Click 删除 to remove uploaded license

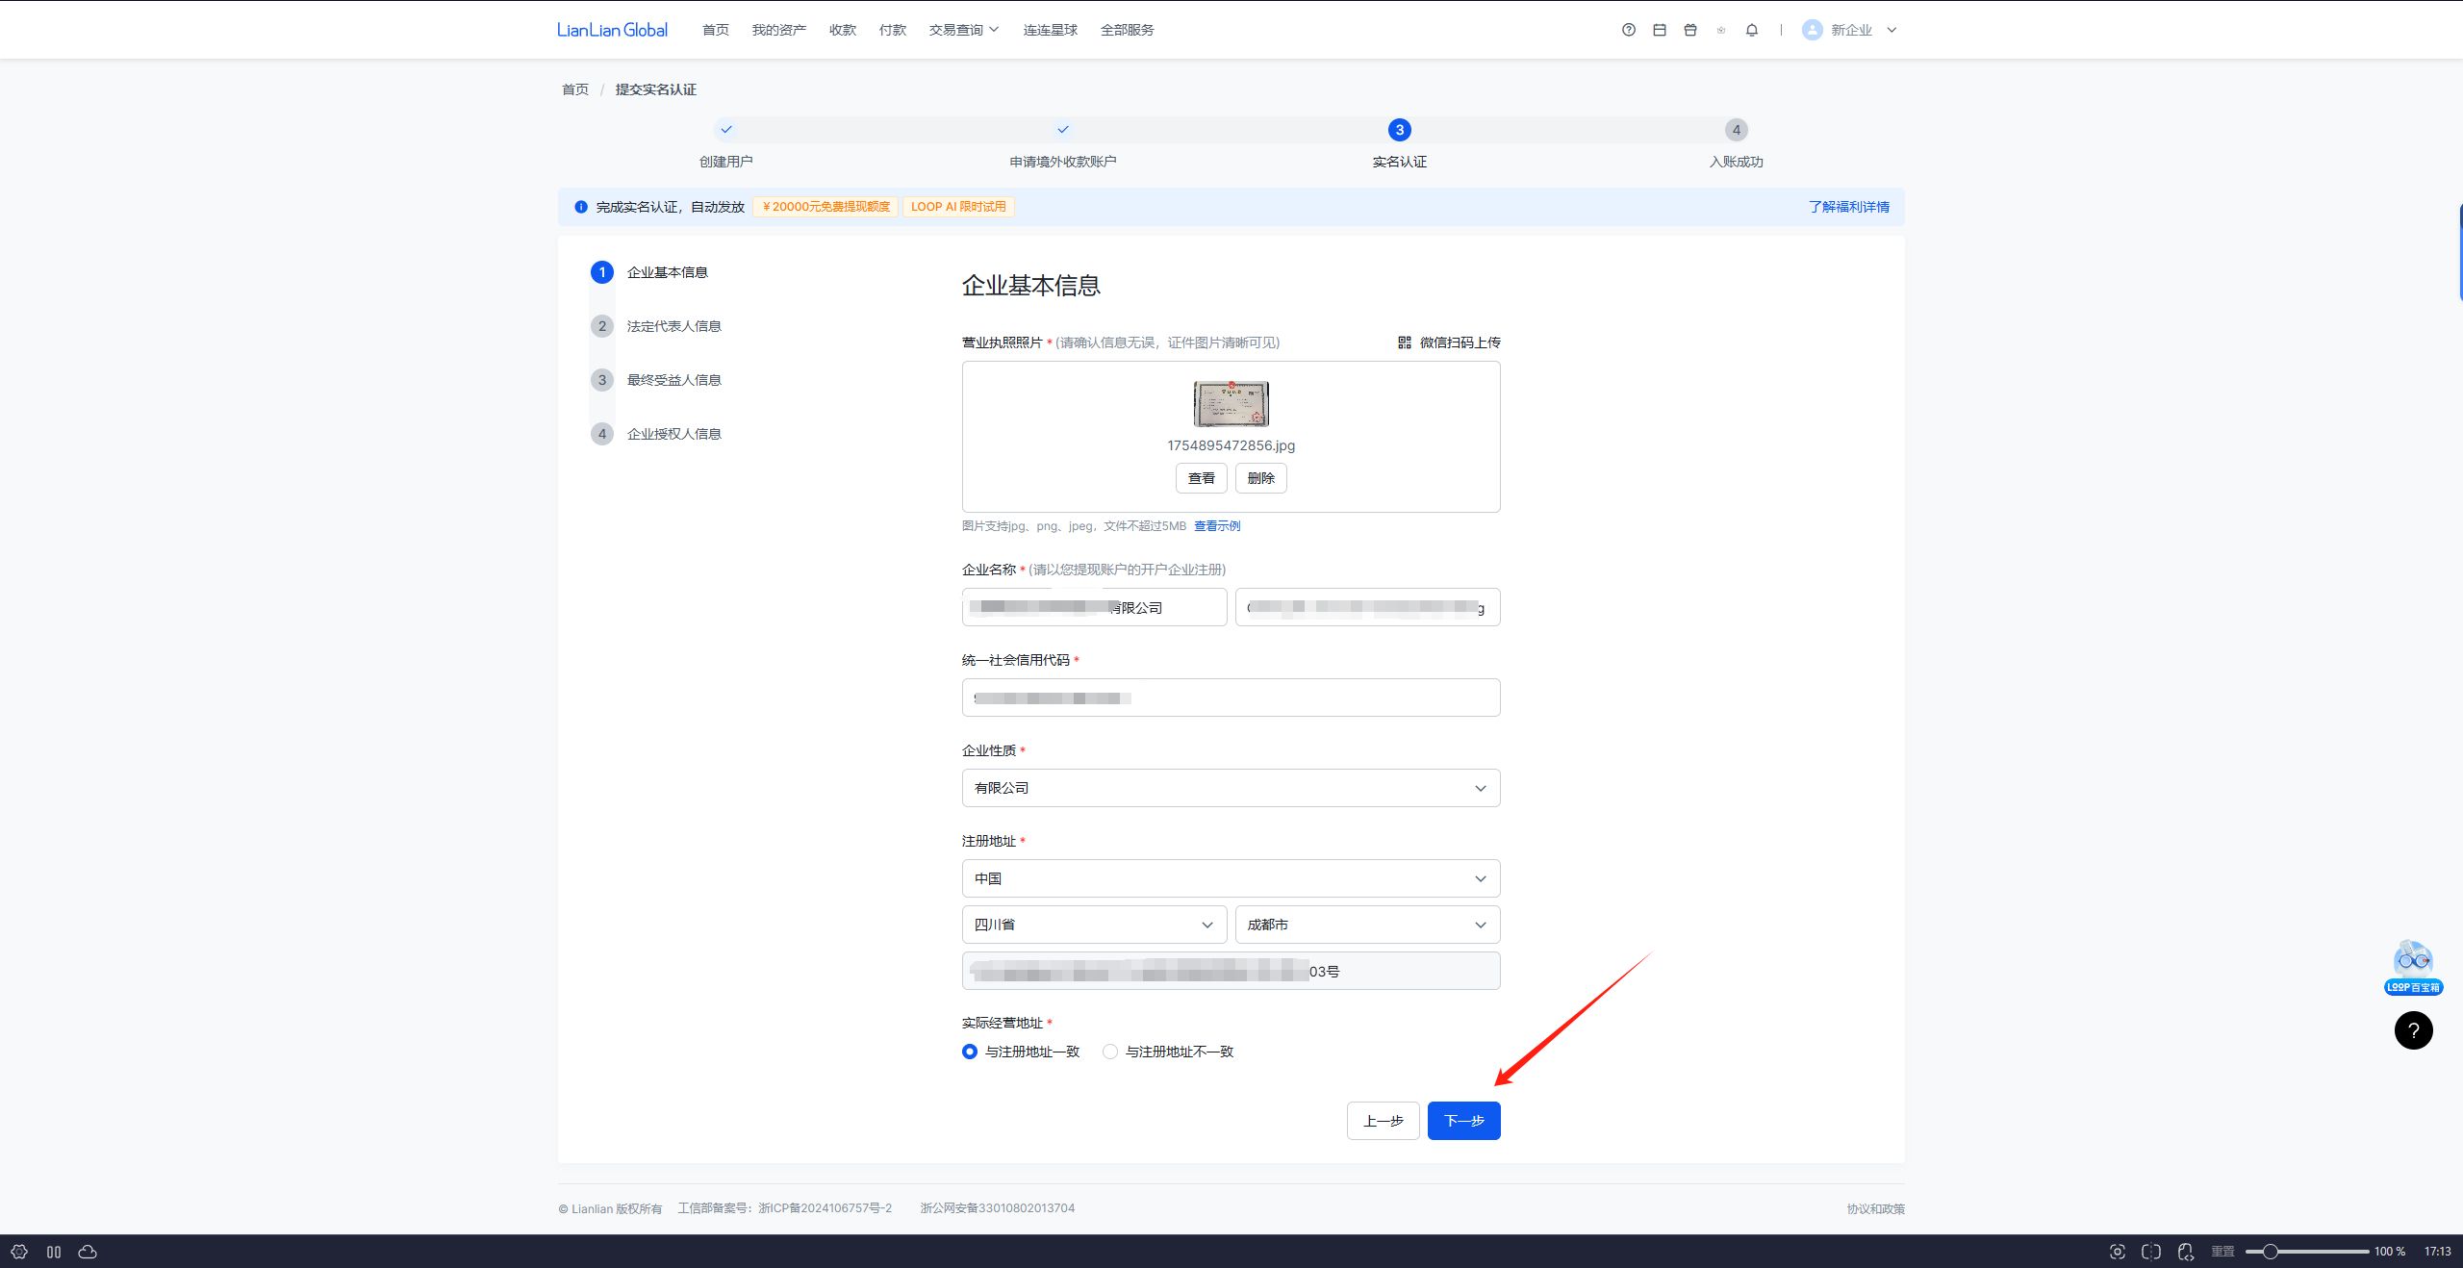(1260, 478)
